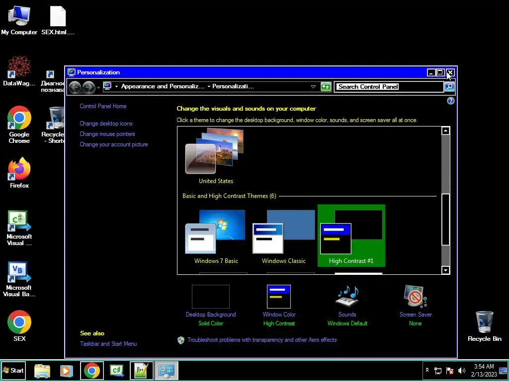Open the Control Panel Home link
The height and width of the screenshot is (381, 509).
point(103,106)
